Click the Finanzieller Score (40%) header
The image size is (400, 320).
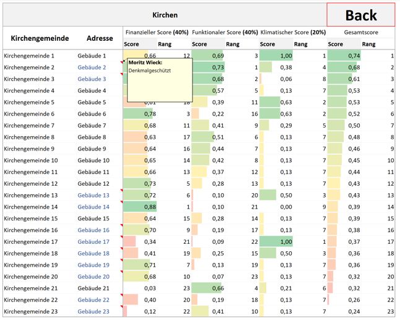tap(157, 32)
